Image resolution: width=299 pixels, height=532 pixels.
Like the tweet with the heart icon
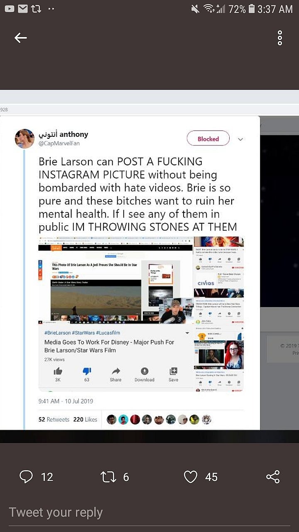[191, 476]
